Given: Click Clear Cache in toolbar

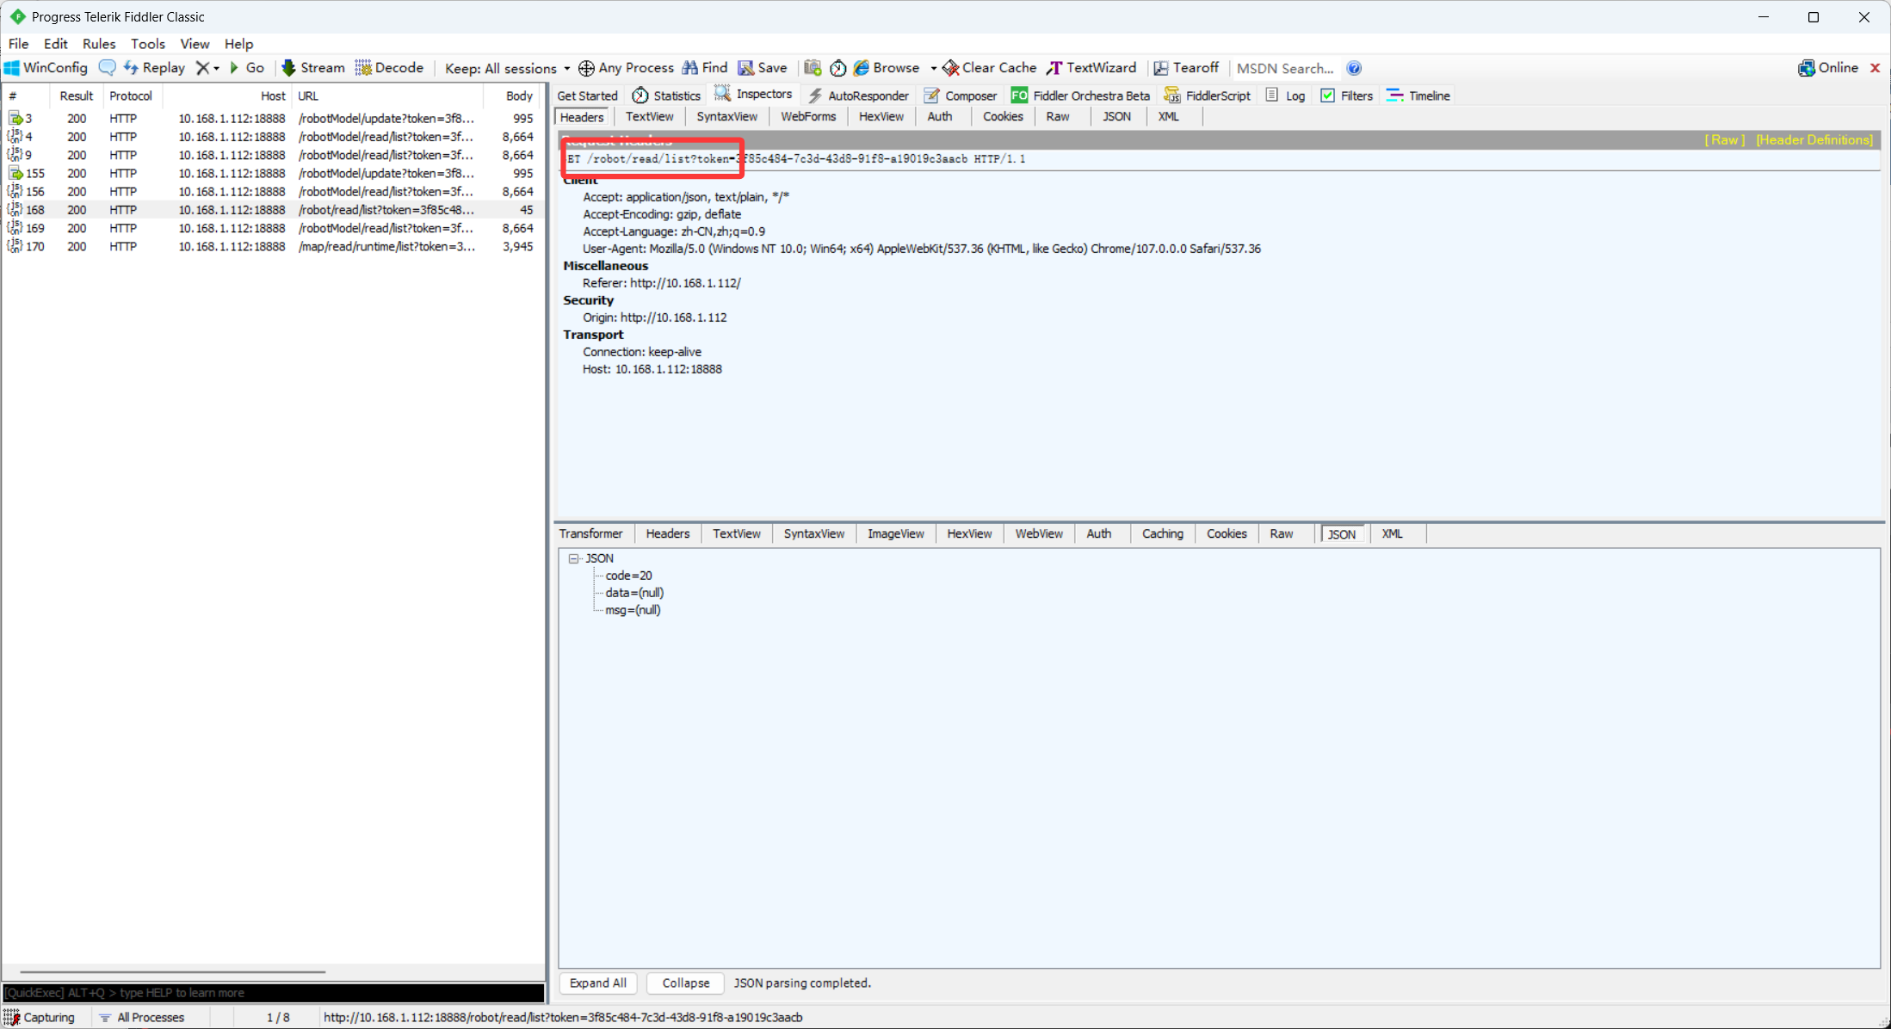Looking at the screenshot, I should (990, 68).
